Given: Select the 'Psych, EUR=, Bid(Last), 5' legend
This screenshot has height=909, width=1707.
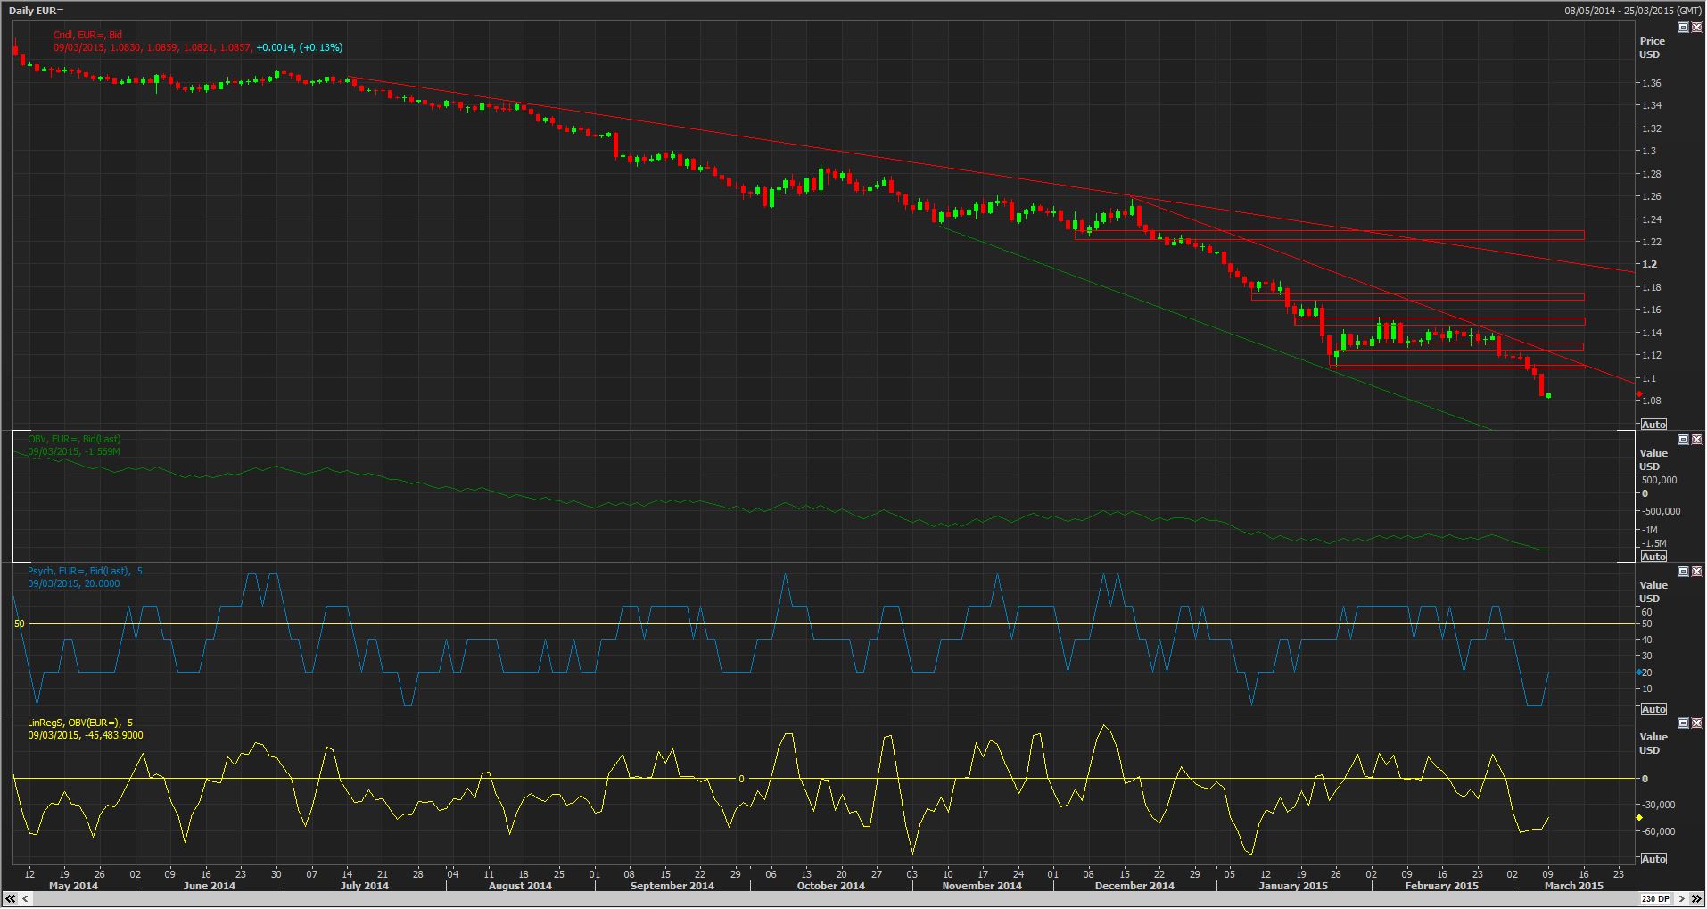Looking at the screenshot, I should tap(85, 571).
